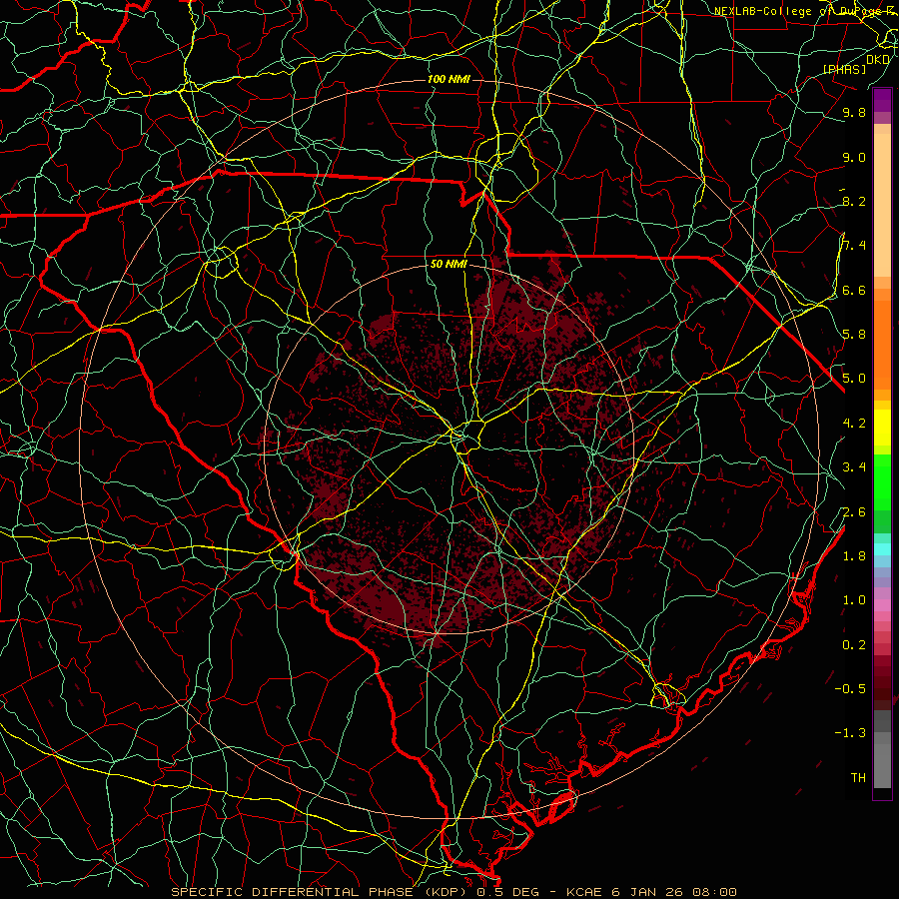899x899 pixels.
Task: Click the purple swatch at the top of the color scale
Action: tap(882, 100)
